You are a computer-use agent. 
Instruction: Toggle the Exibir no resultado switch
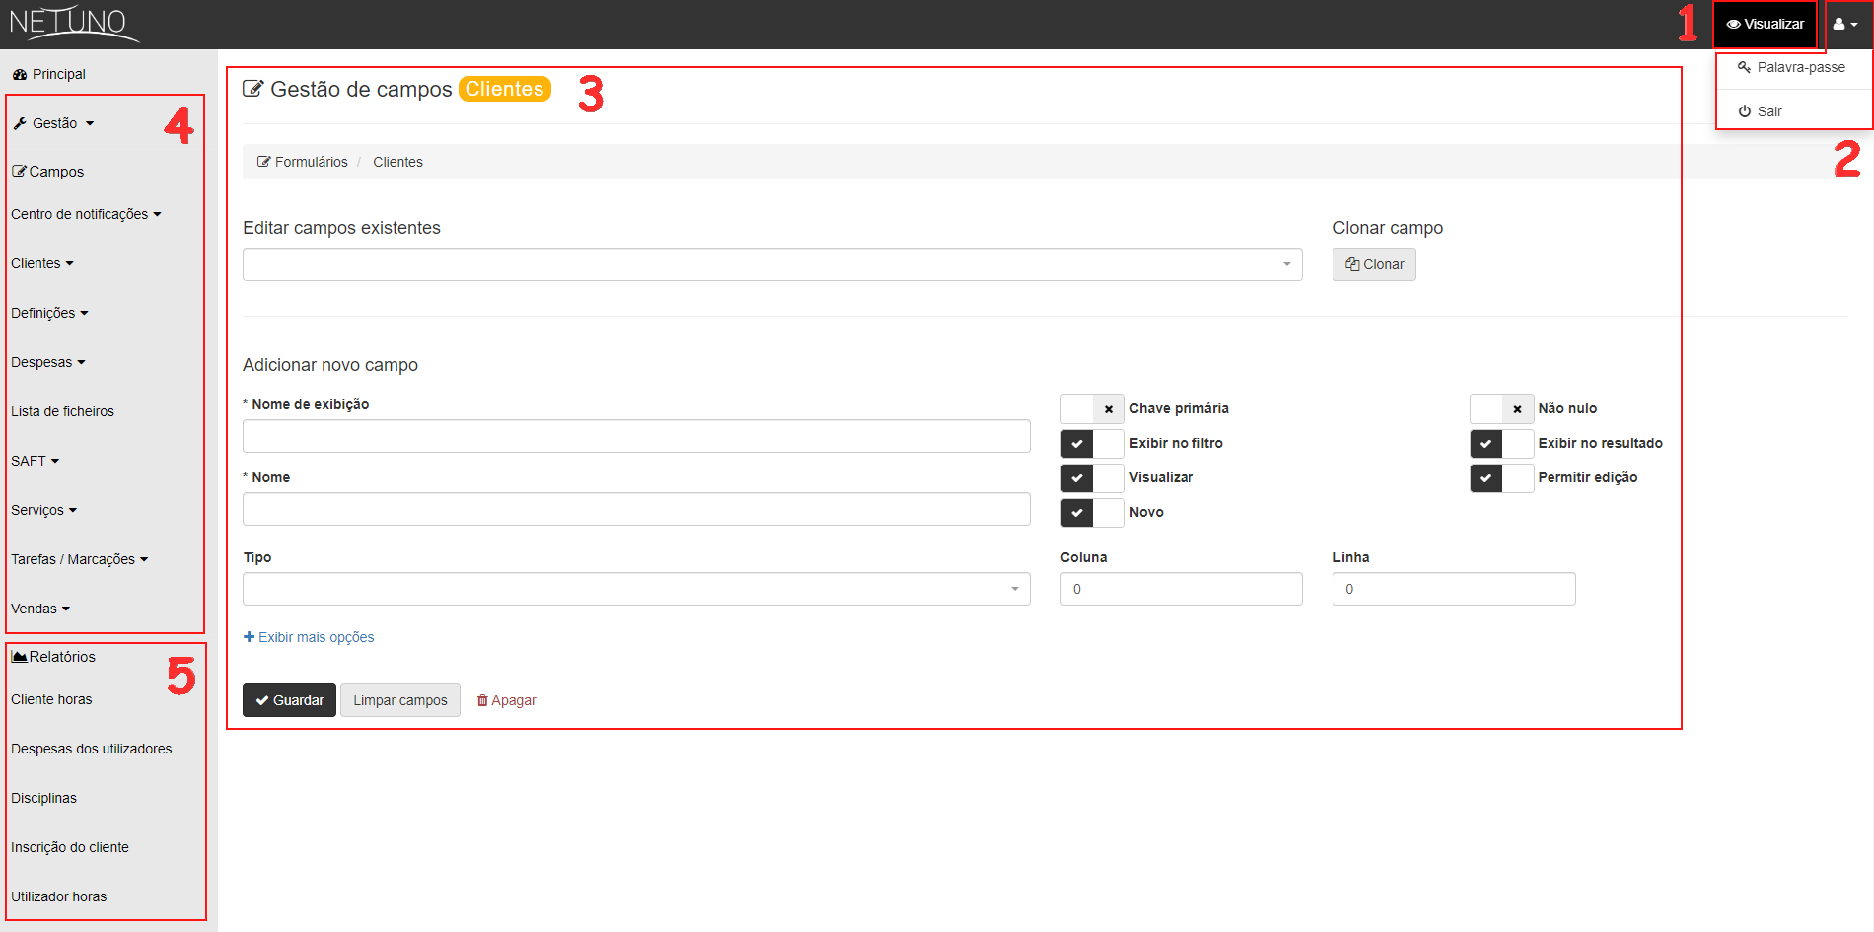click(x=1501, y=443)
